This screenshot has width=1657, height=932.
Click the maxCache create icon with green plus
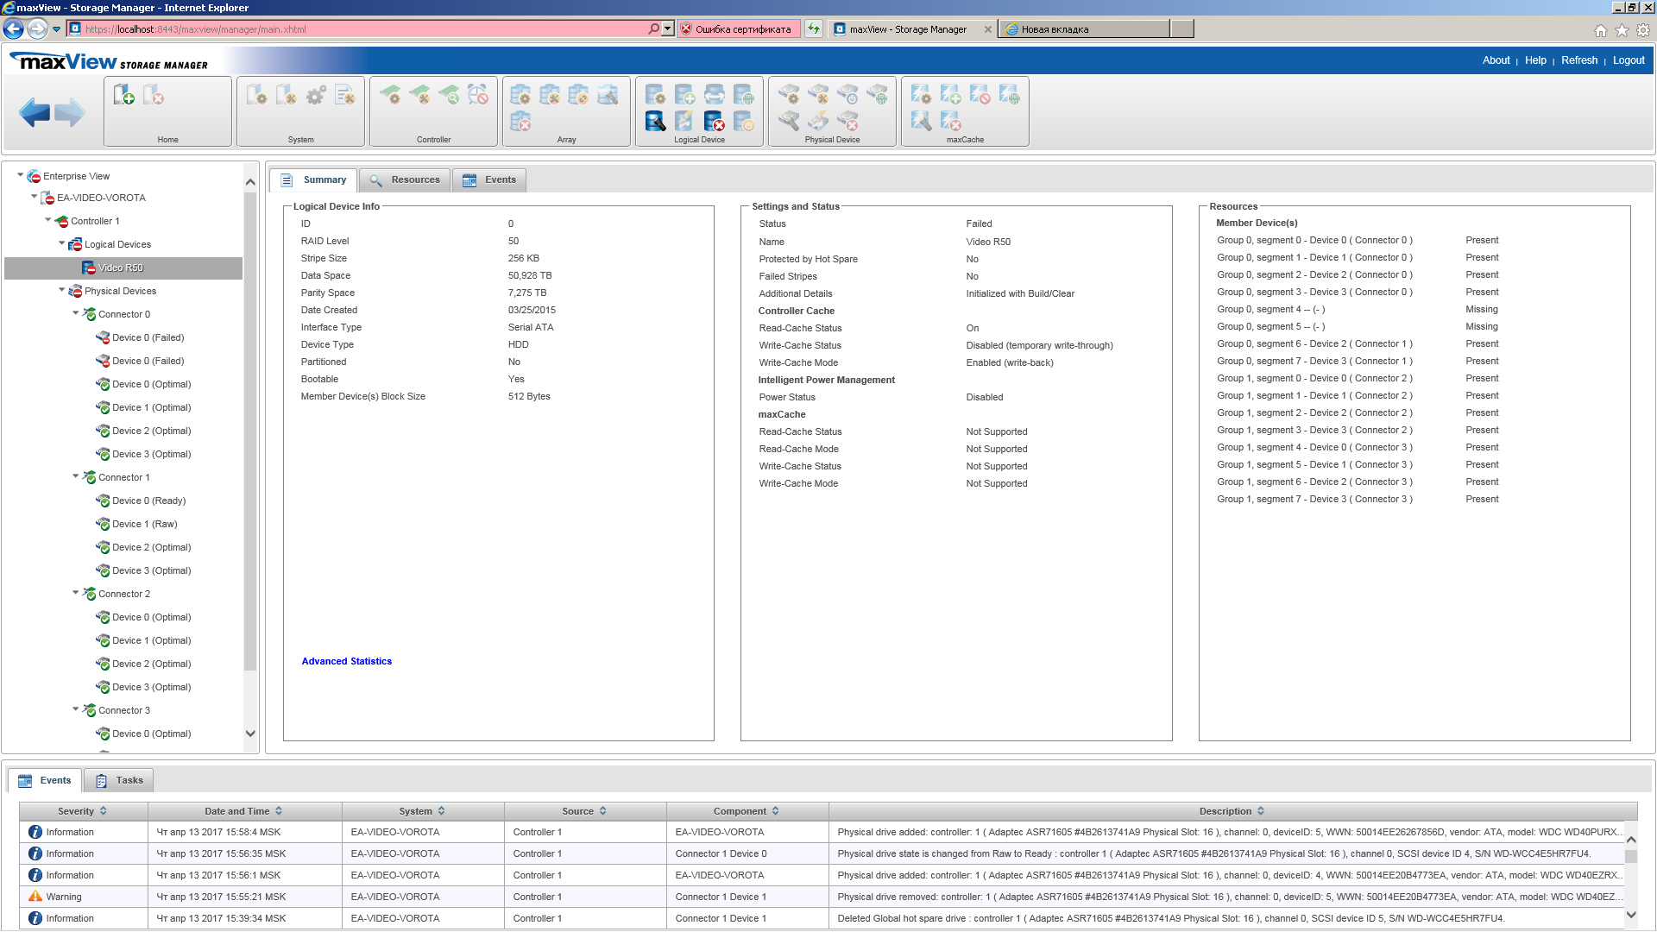[951, 94]
